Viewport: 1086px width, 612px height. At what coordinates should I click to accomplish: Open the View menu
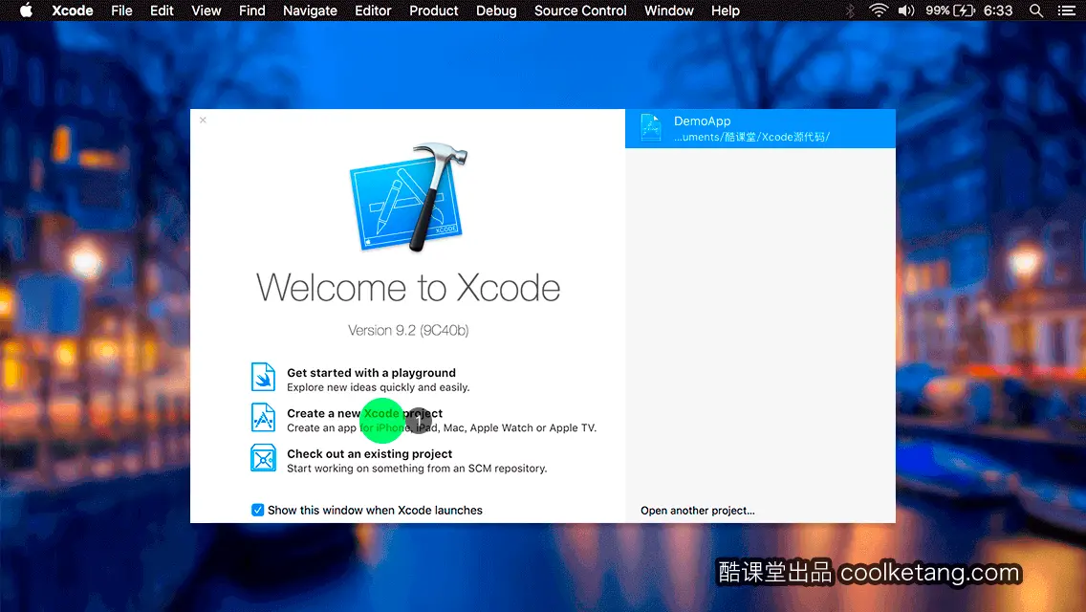click(x=206, y=11)
